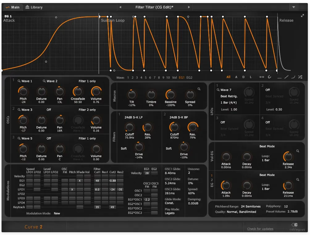Adjust the OSC 1 Crossfade knob
This screenshot has height=235, width=310.
pos(78,91)
